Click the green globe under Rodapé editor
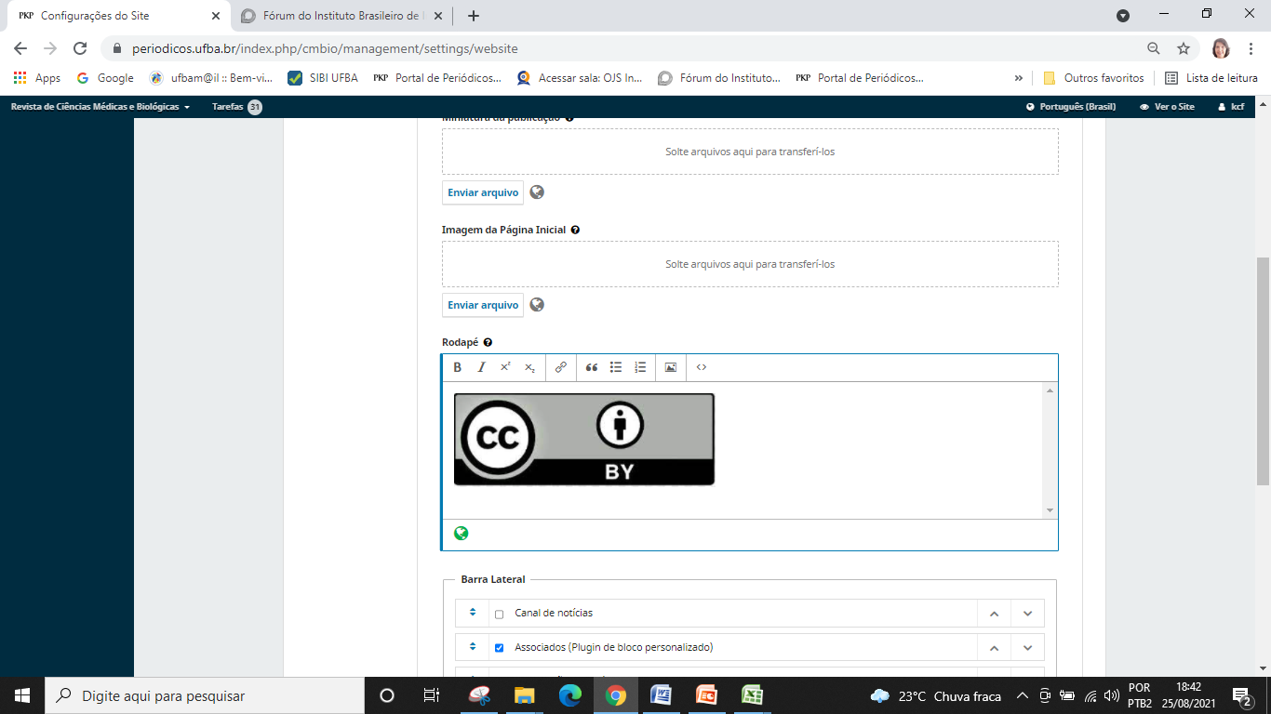The image size is (1271, 714). point(461,534)
